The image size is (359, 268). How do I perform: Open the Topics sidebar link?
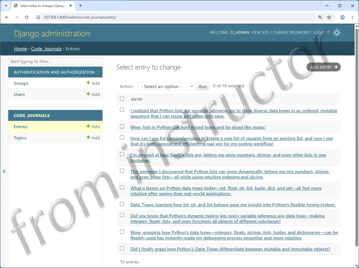20,138
